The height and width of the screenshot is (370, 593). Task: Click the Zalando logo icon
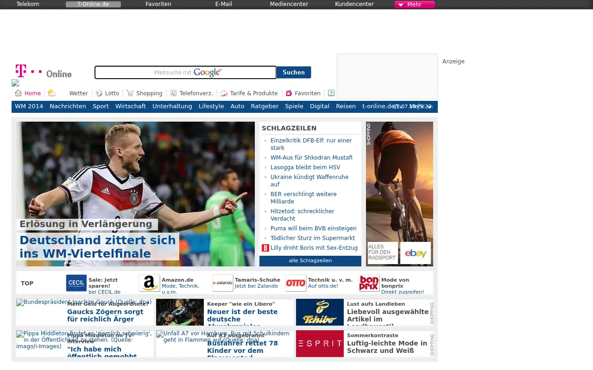pos(223,283)
